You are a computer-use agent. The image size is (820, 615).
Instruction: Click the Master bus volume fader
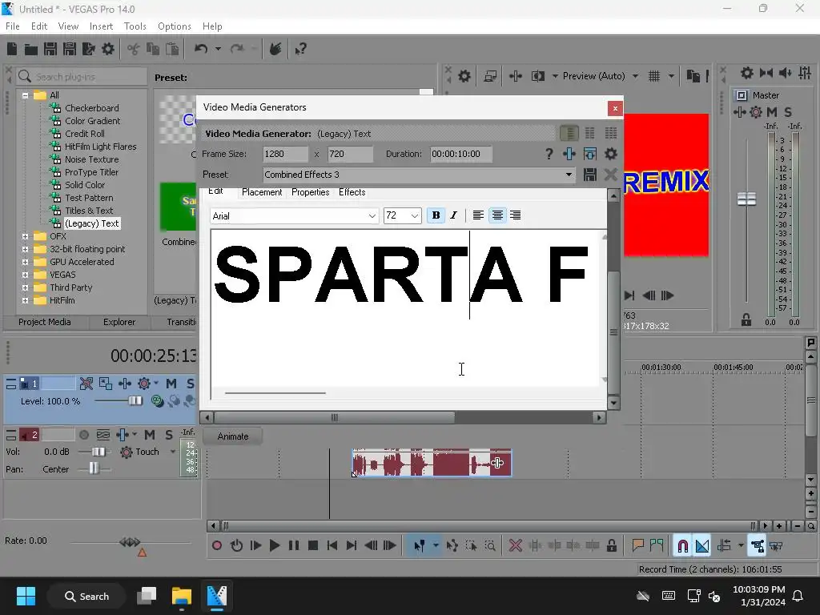746,199
